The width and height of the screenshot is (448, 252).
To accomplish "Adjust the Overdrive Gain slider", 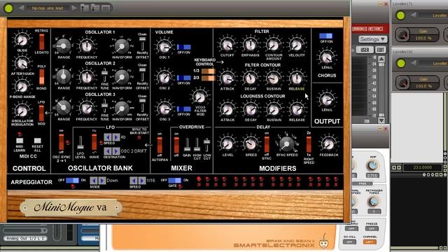I will [187, 145].
